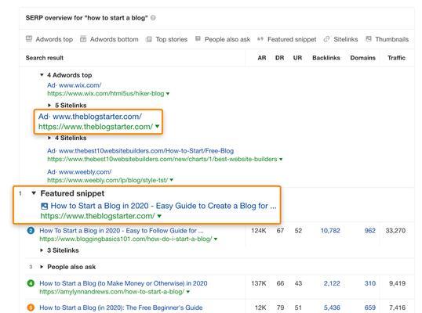Click the People also ask legend icon
This screenshot has height=313, width=422.
[198, 38]
